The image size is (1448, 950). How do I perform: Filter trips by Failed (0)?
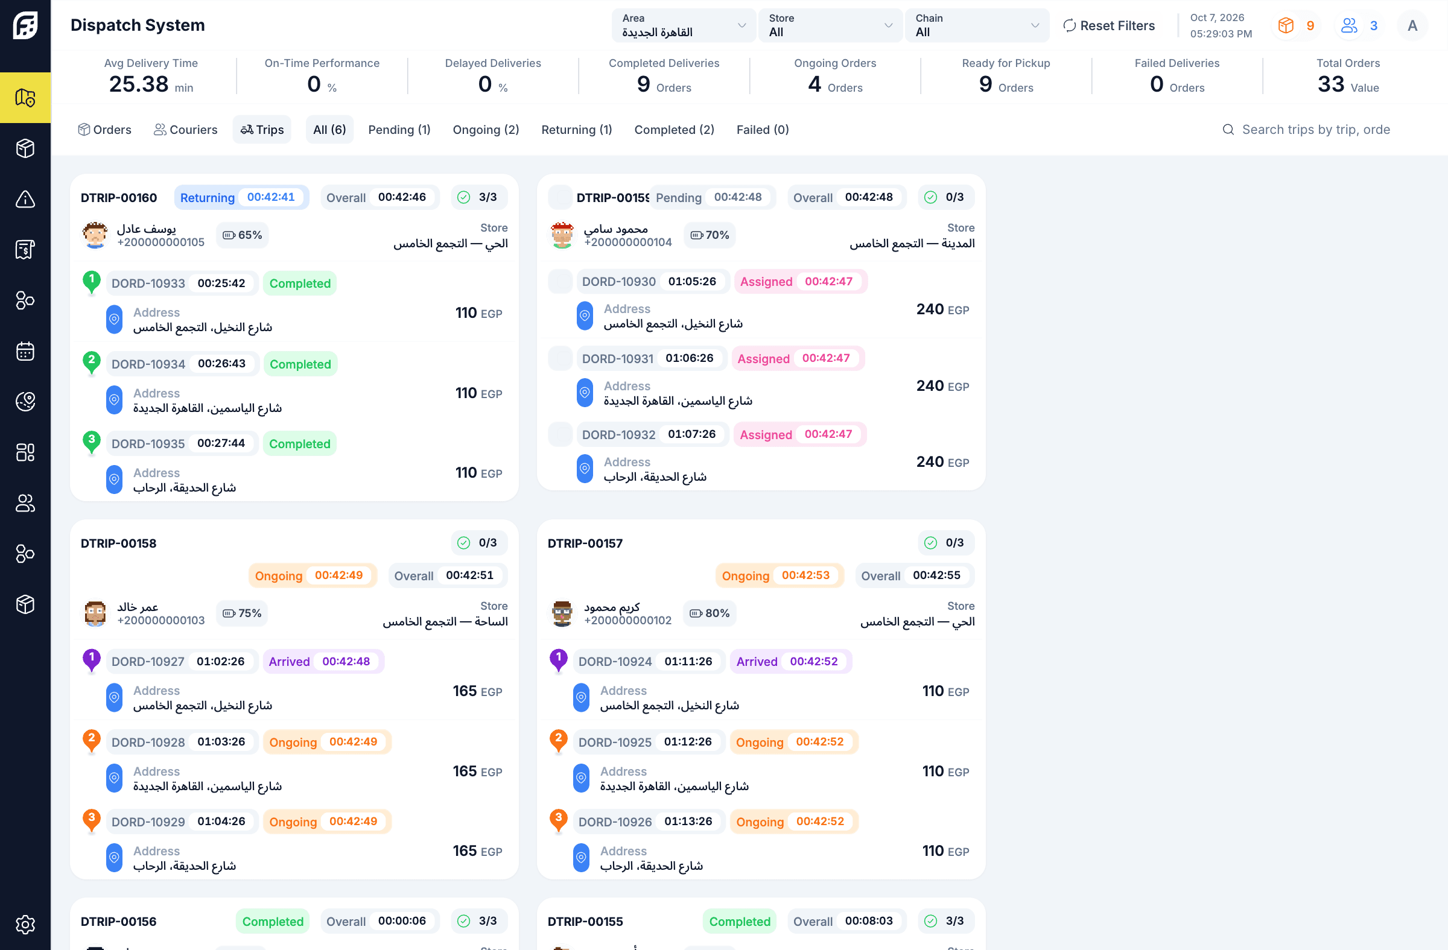point(763,130)
